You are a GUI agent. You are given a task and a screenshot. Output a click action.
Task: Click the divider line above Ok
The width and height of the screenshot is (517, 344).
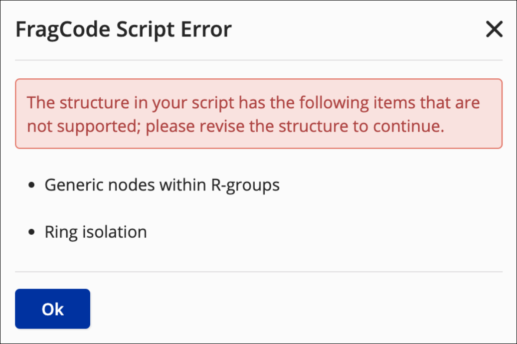(x=258, y=272)
